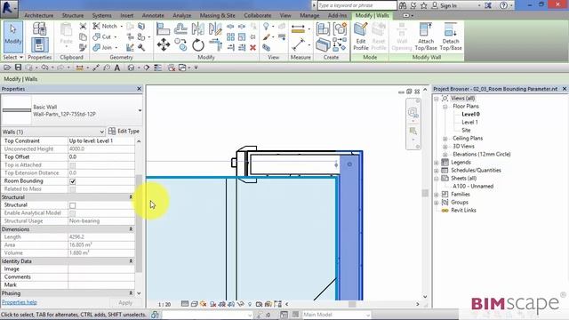
Task: Select the Modify arrow tool
Action: [13, 36]
